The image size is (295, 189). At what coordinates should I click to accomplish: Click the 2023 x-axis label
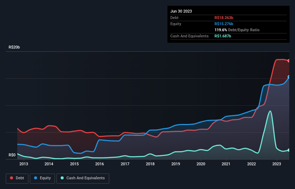coord(277,164)
